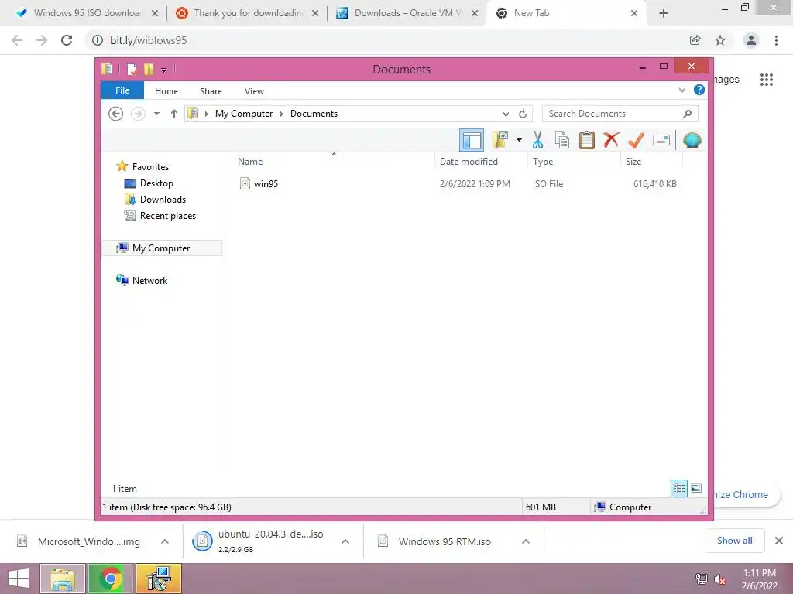Open the Share ribbon tab
The width and height of the screenshot is (793, 594).
[211, 91]
